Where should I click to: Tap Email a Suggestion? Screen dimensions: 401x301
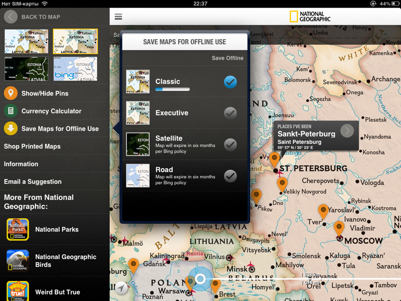[33, 182]
